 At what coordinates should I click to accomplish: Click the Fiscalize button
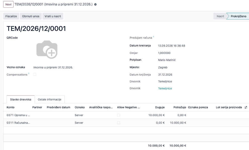click(x=11, y=16)
